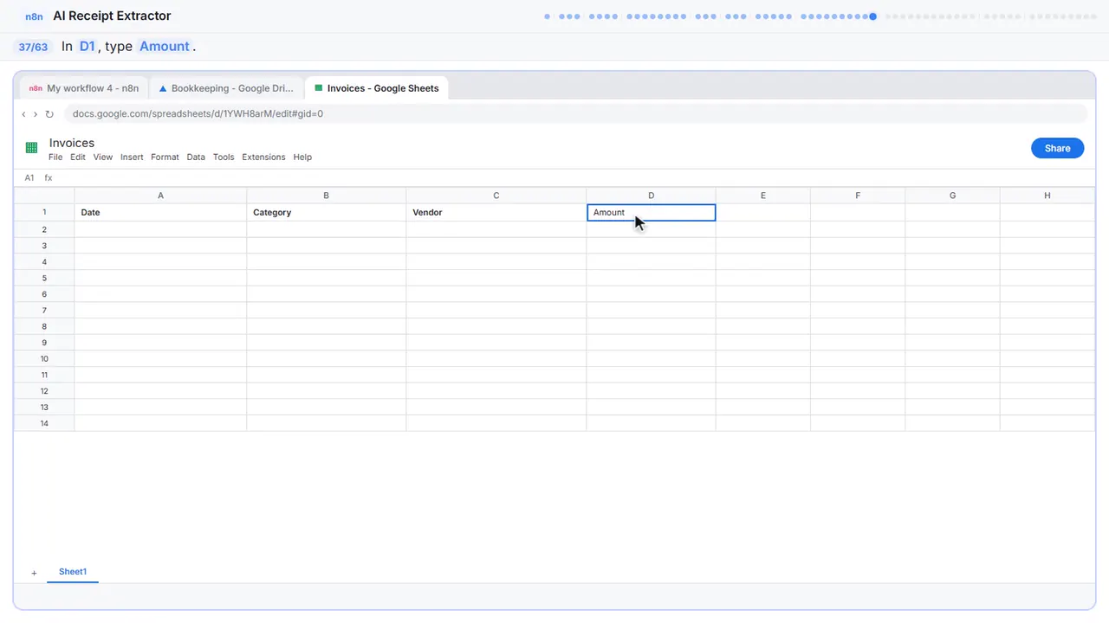Open the Sheet1 sheet tab
The width and height of the screenshot is (1109, 623).
pyautogui.click(x=73, y=572)
